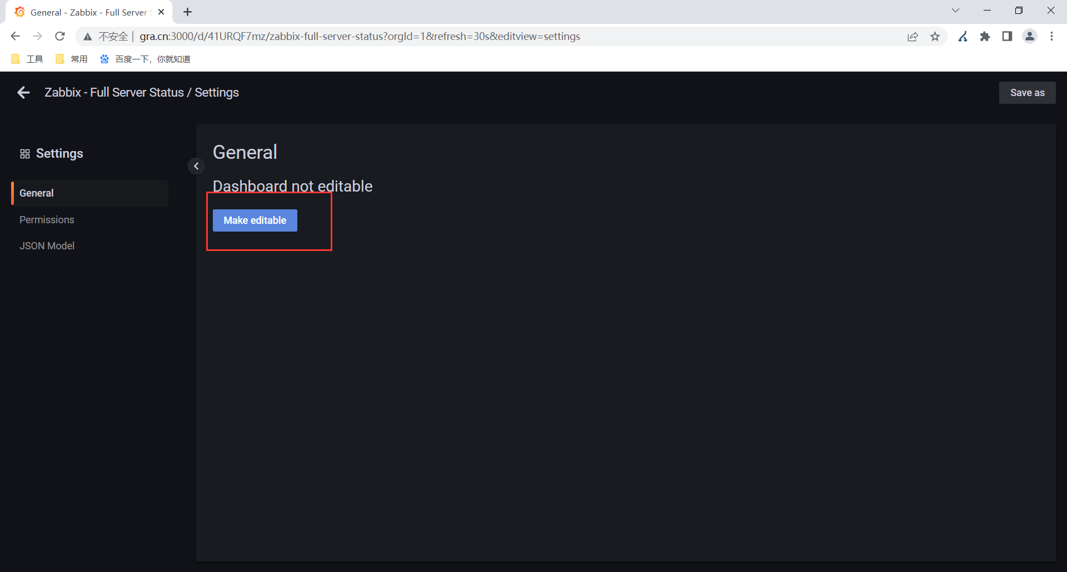The image size is (1067, 572).
Task: Restore down the browser window
Action: click(1019, 11)
